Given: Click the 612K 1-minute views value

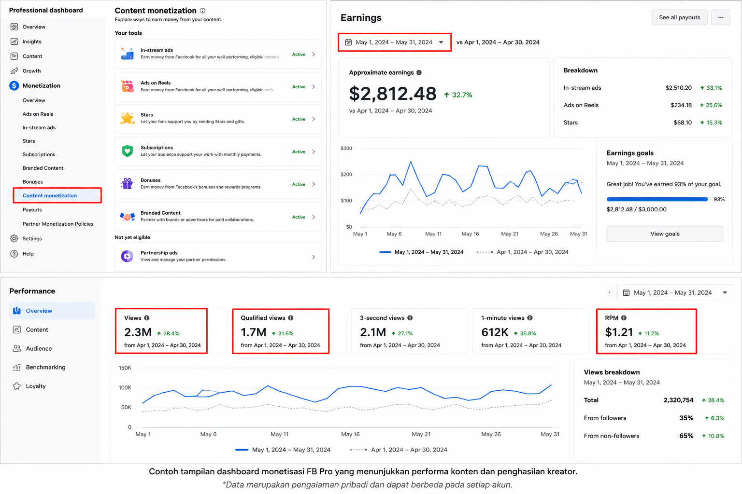Looking at the screenshot, I should pos(495,332).
